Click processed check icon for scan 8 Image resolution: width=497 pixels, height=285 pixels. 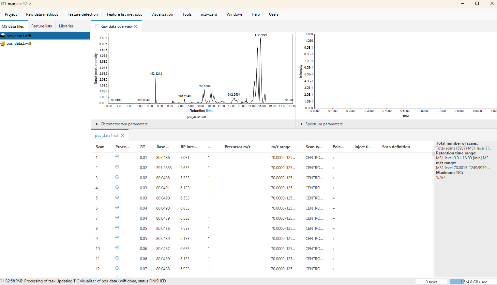pos(117,228)
